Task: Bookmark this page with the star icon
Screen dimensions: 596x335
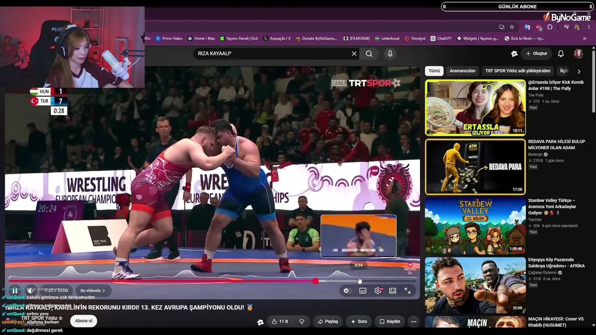Action: click(512, 27)
